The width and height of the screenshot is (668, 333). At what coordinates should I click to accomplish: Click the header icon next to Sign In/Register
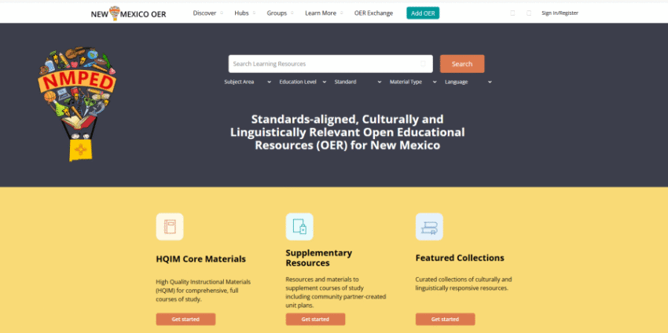[x=529, y=13]
